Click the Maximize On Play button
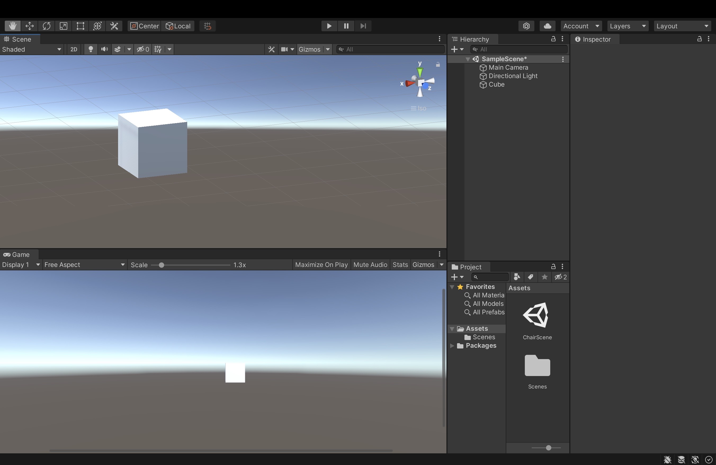The height and width of the screenshot is (465, 716). [x=321, y=265]
